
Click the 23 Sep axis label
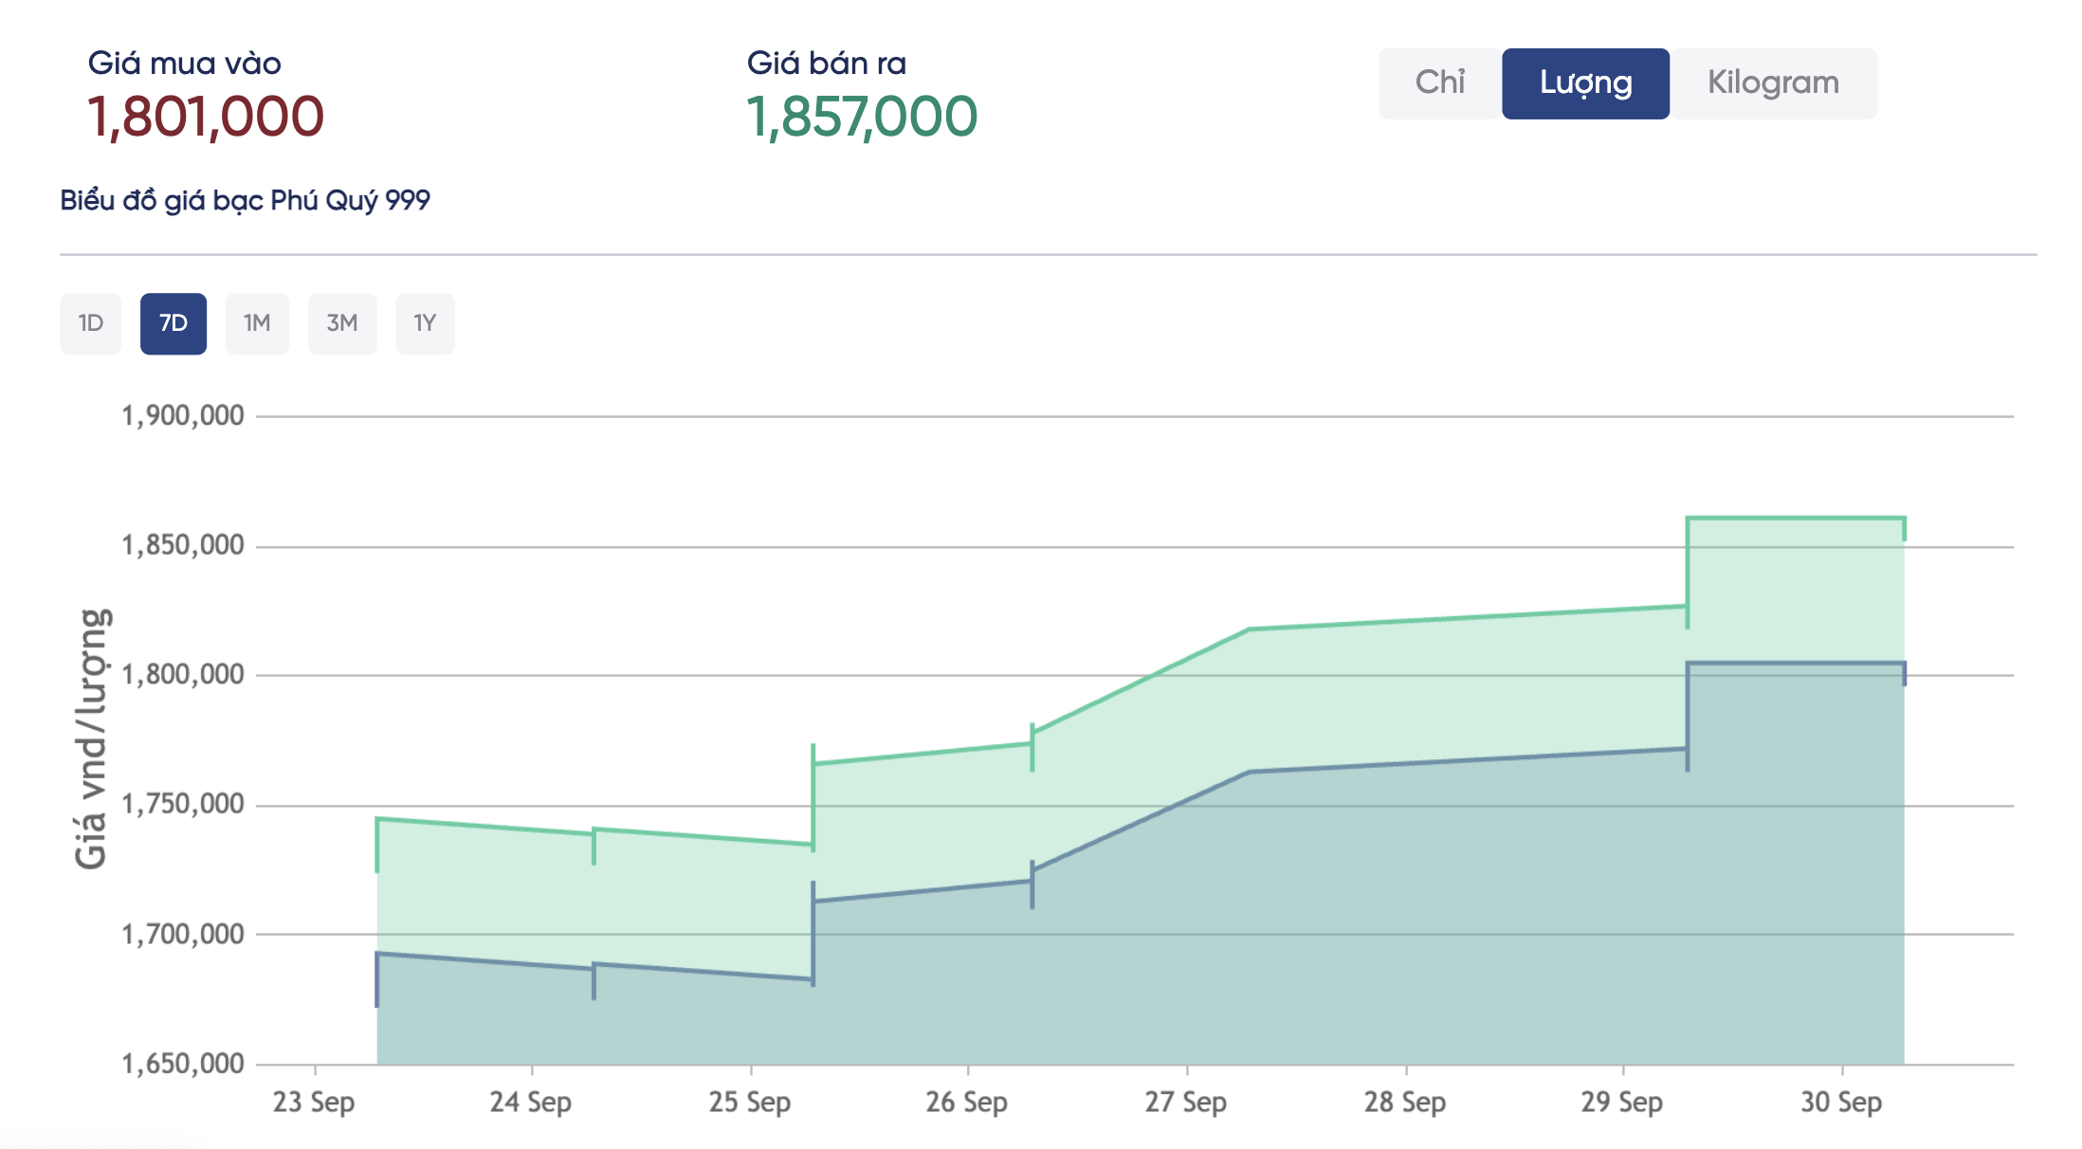coord(314,1102)
